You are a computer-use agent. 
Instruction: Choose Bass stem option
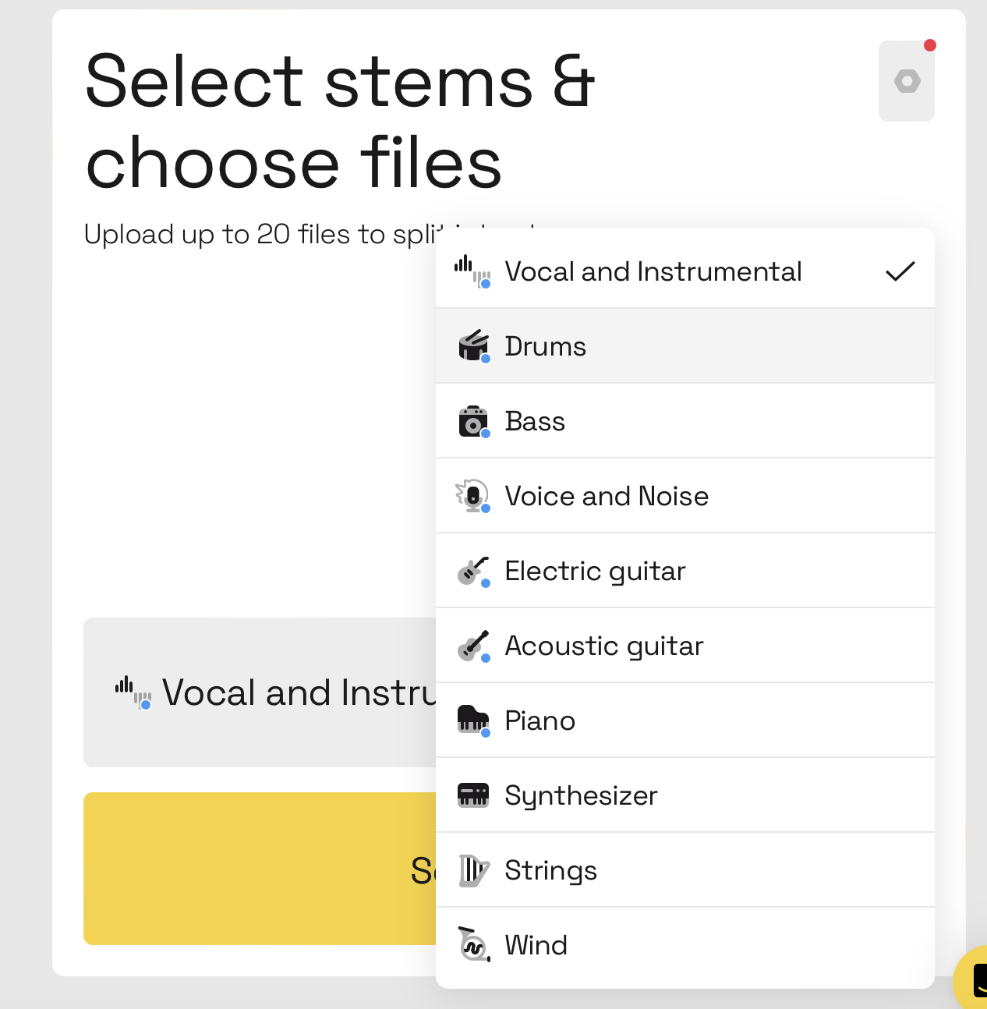click(x=685, y=421)
